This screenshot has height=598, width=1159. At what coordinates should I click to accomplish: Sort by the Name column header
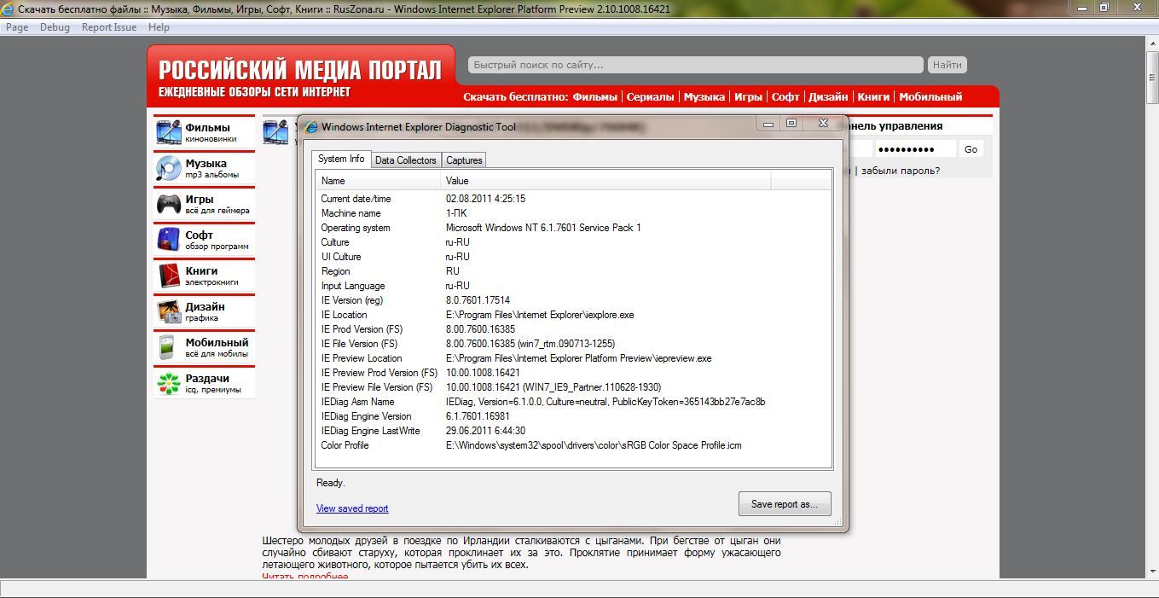(x=378, y=181)
